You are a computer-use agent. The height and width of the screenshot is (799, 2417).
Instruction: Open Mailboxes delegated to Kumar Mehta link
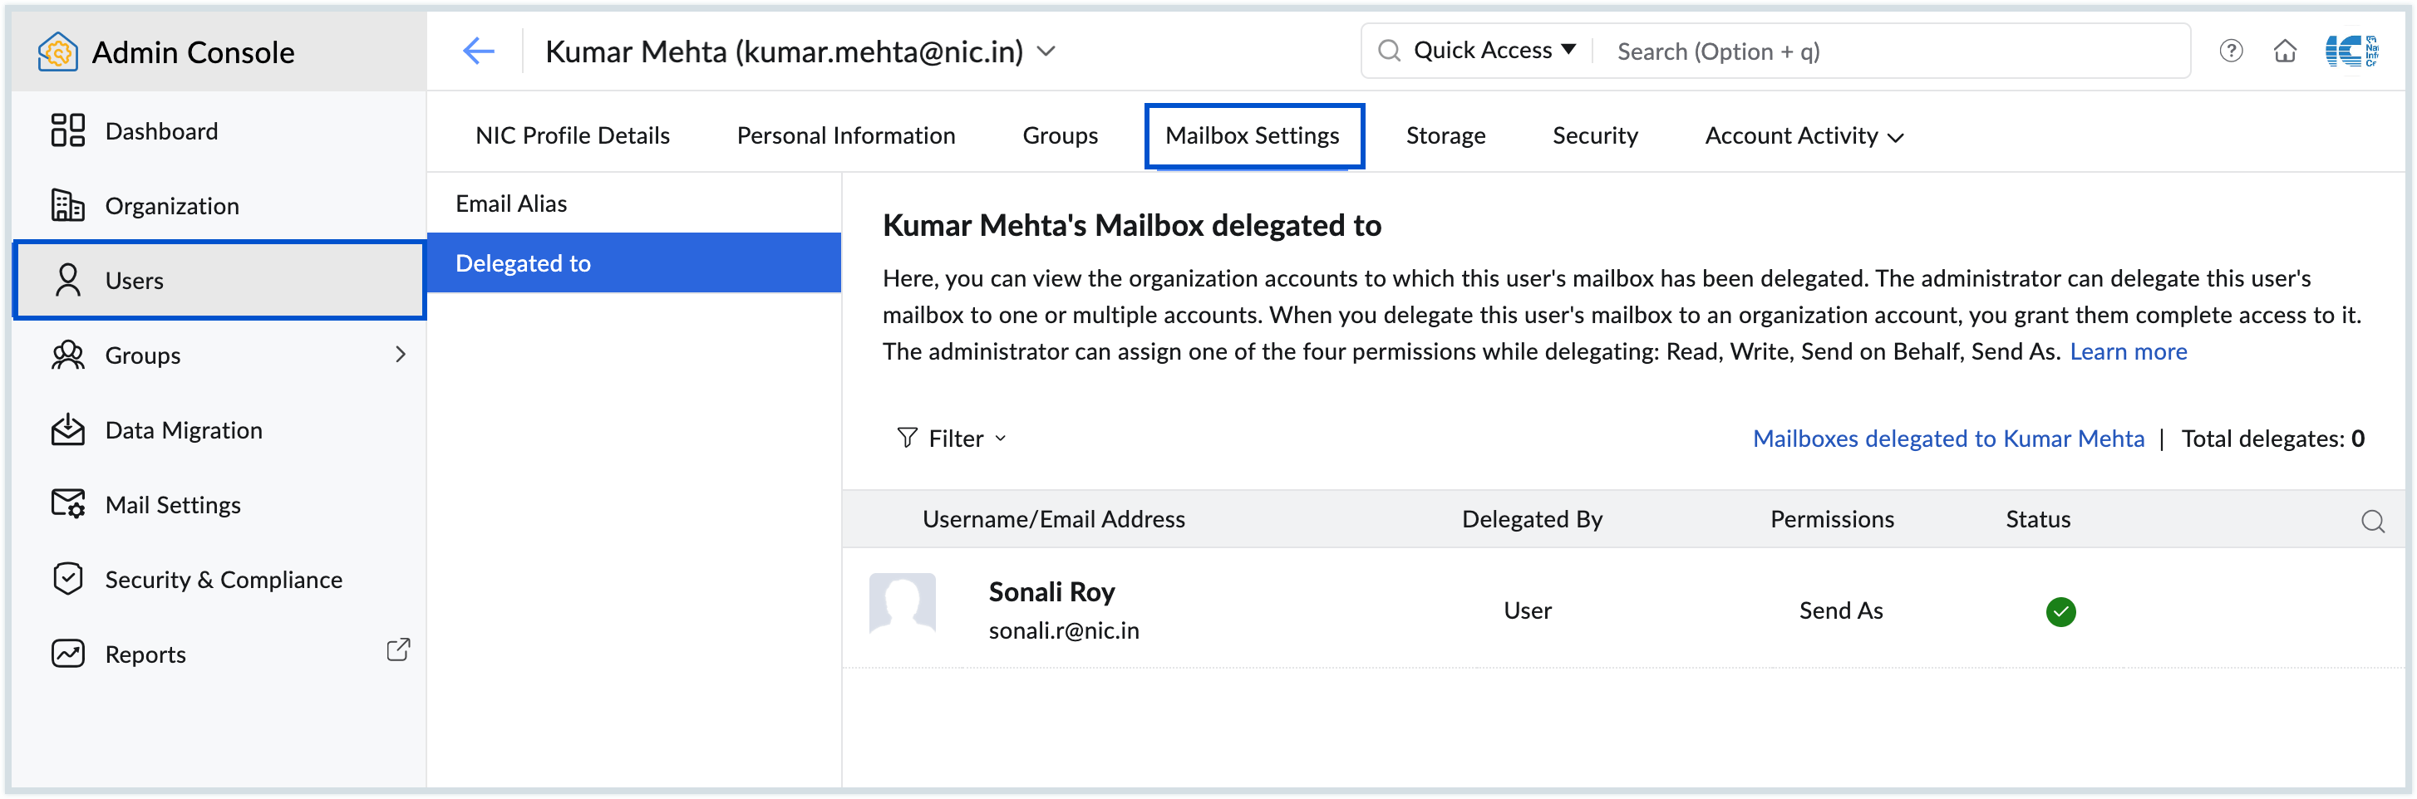click(1948, 439)
